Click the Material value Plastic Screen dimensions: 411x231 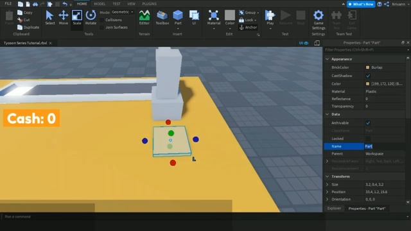tap(371, 91)
